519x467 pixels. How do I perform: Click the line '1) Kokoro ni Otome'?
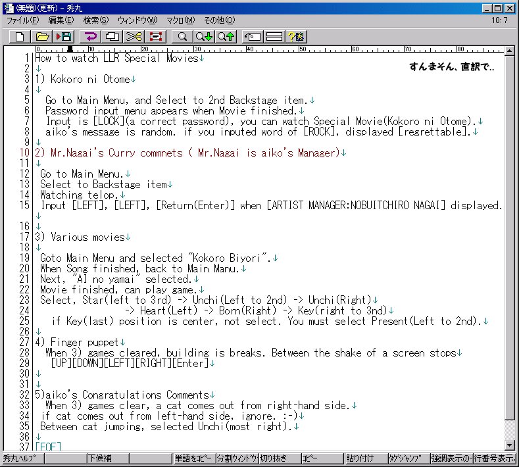pyautogui.click(x=82, y=79)
